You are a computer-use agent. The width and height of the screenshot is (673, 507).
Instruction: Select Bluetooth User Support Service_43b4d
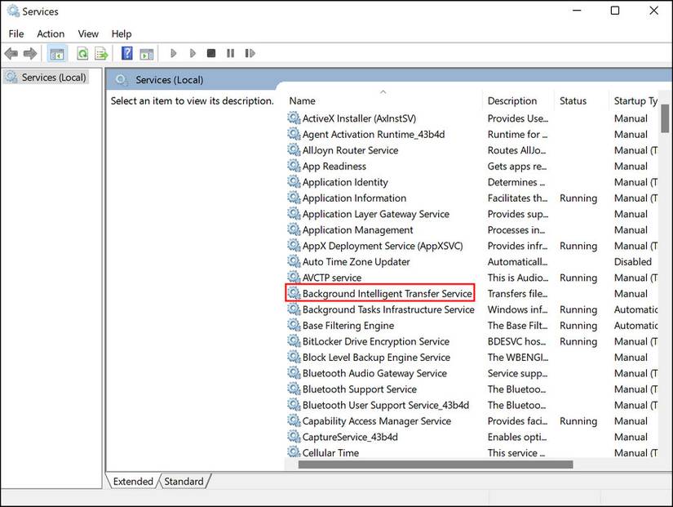point(385,404)
